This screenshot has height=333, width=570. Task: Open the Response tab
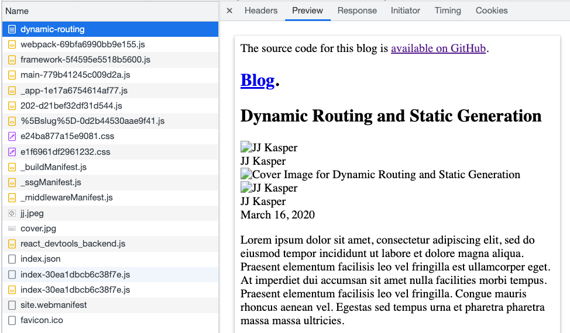tap(357, 11)
